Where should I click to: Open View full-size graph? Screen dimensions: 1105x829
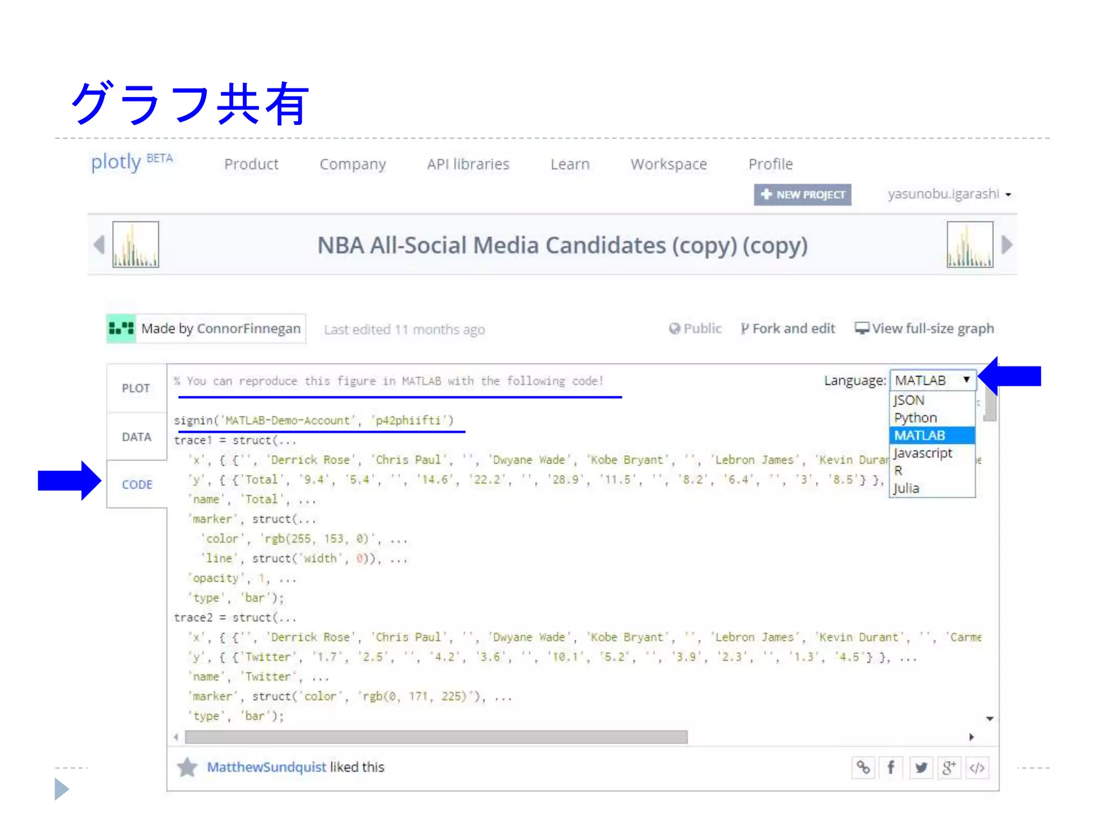[x=925, y=329]
